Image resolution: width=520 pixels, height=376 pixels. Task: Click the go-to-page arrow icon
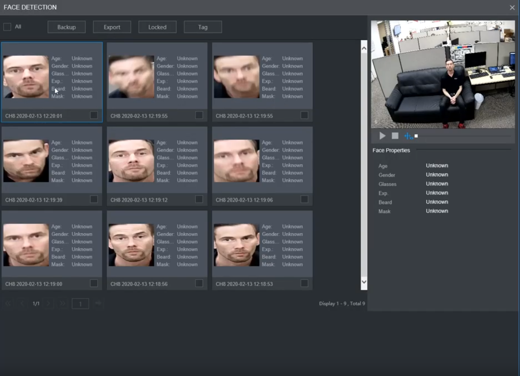[98, 304]
